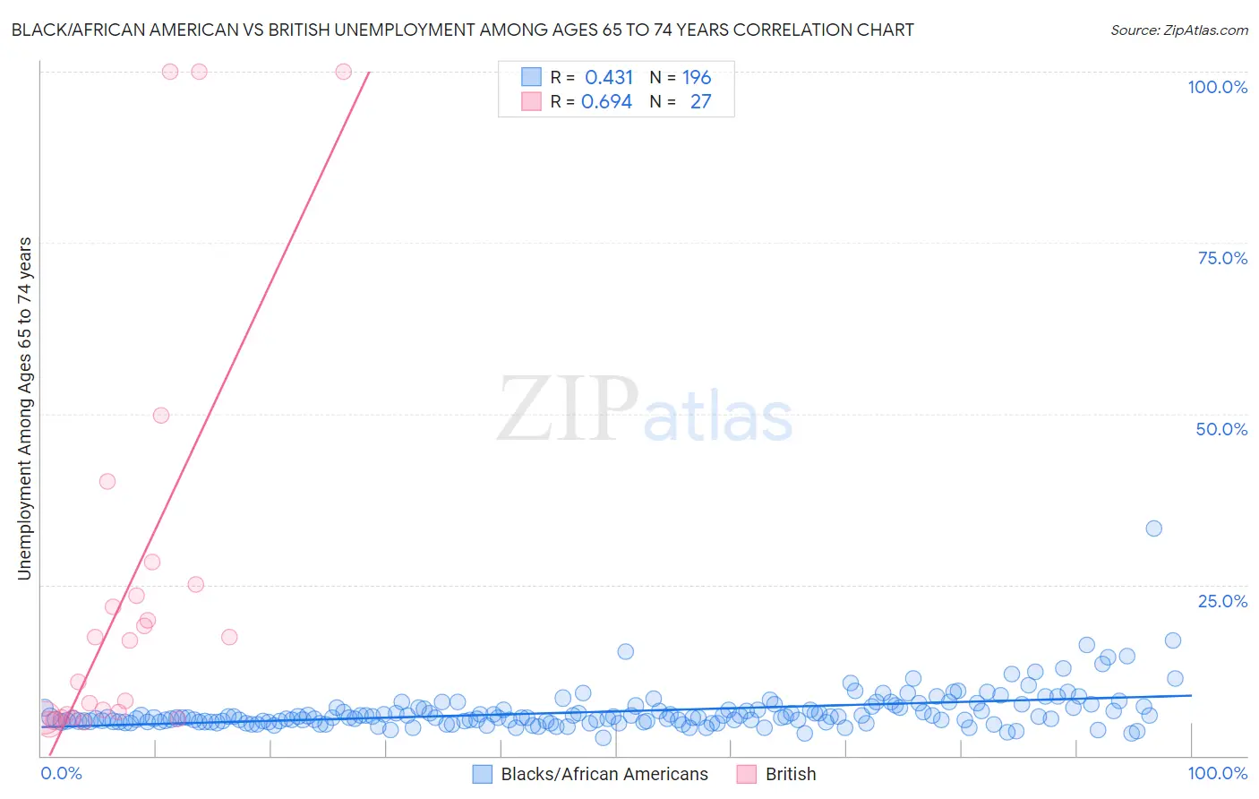The image size is (1259, 799).
Task: Click the Unemployment Among Ages y-axis title
Action: click(x=24, y=408)
